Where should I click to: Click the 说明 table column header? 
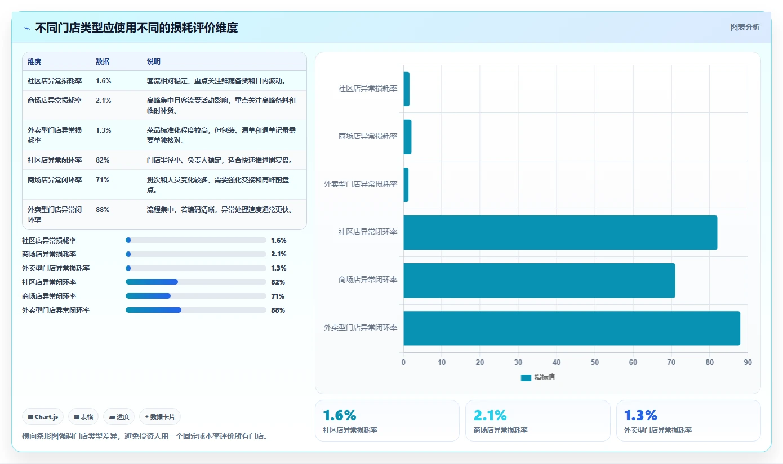click(154, 62)
